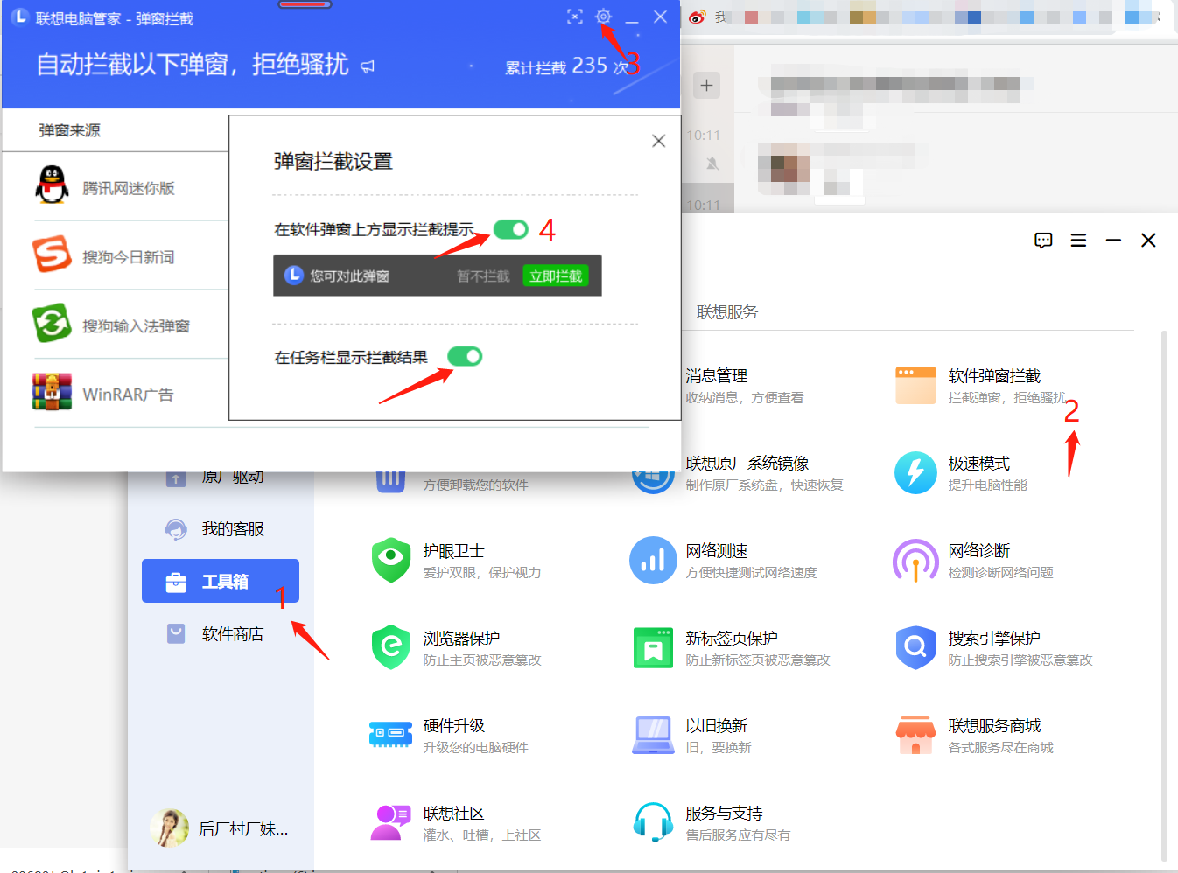Select 软件商店 in the sidebar
Screen dimensions: 1178x873
point(221,633)
